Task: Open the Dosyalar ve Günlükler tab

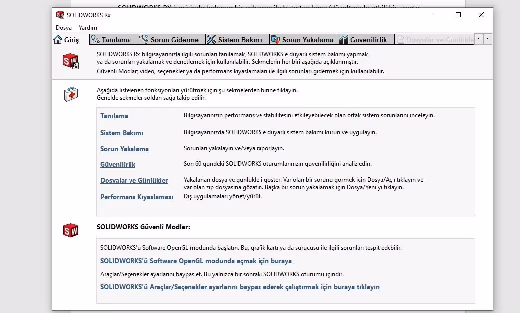Action: click(x=435, y=39)
